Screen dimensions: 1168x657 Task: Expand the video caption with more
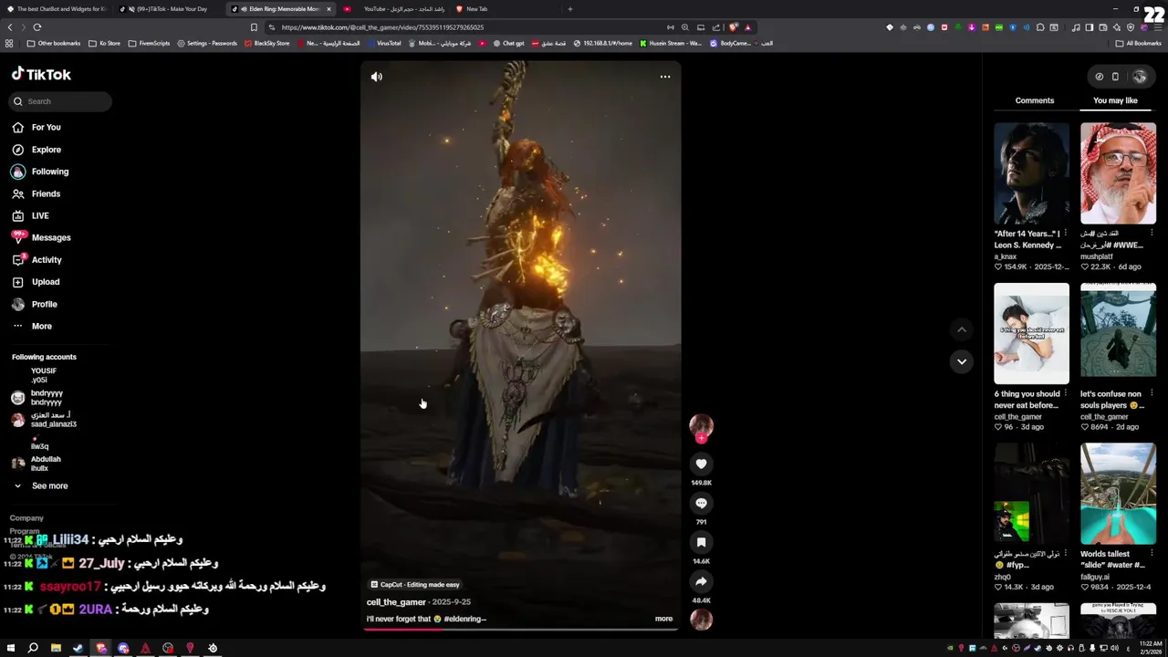point(663,619)
